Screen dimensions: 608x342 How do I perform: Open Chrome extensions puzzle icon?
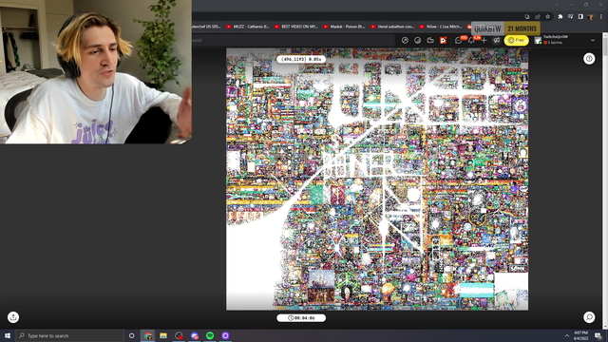560,17
